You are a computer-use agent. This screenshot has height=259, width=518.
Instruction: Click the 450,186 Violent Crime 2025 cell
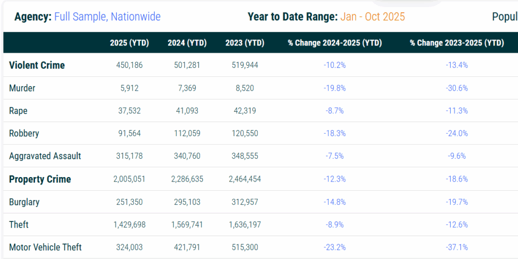pyautogui.click(x=129, y=65)
